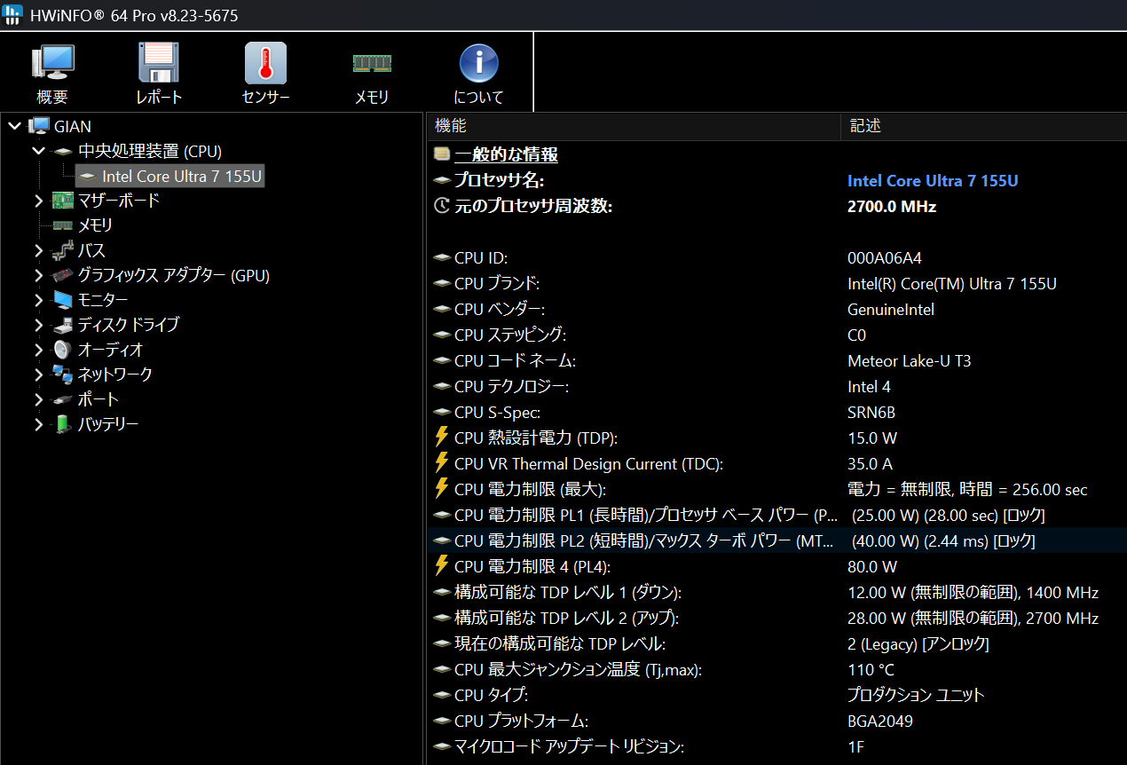The image size is (1127, 765).
Task: Select the CPU ブランド row
Action: 776,283
